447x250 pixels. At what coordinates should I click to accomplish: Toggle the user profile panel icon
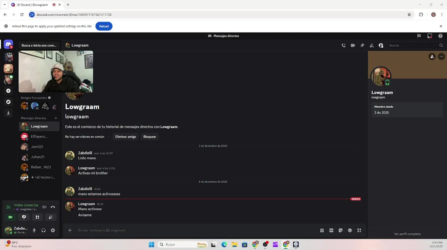(x=381, y=45)
